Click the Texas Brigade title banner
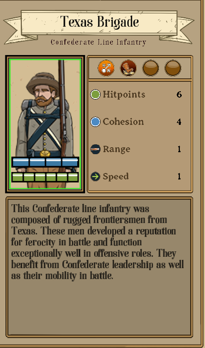 point(99,22)
